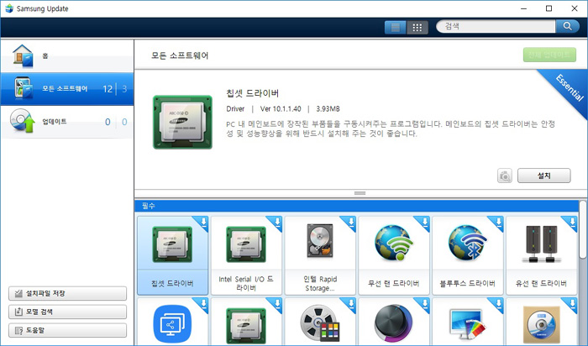Image resolution: width=588 pixels, height=346 pixels.
Task: Select 인텔 Rapid Storage tile
Action: coord(320,255)
